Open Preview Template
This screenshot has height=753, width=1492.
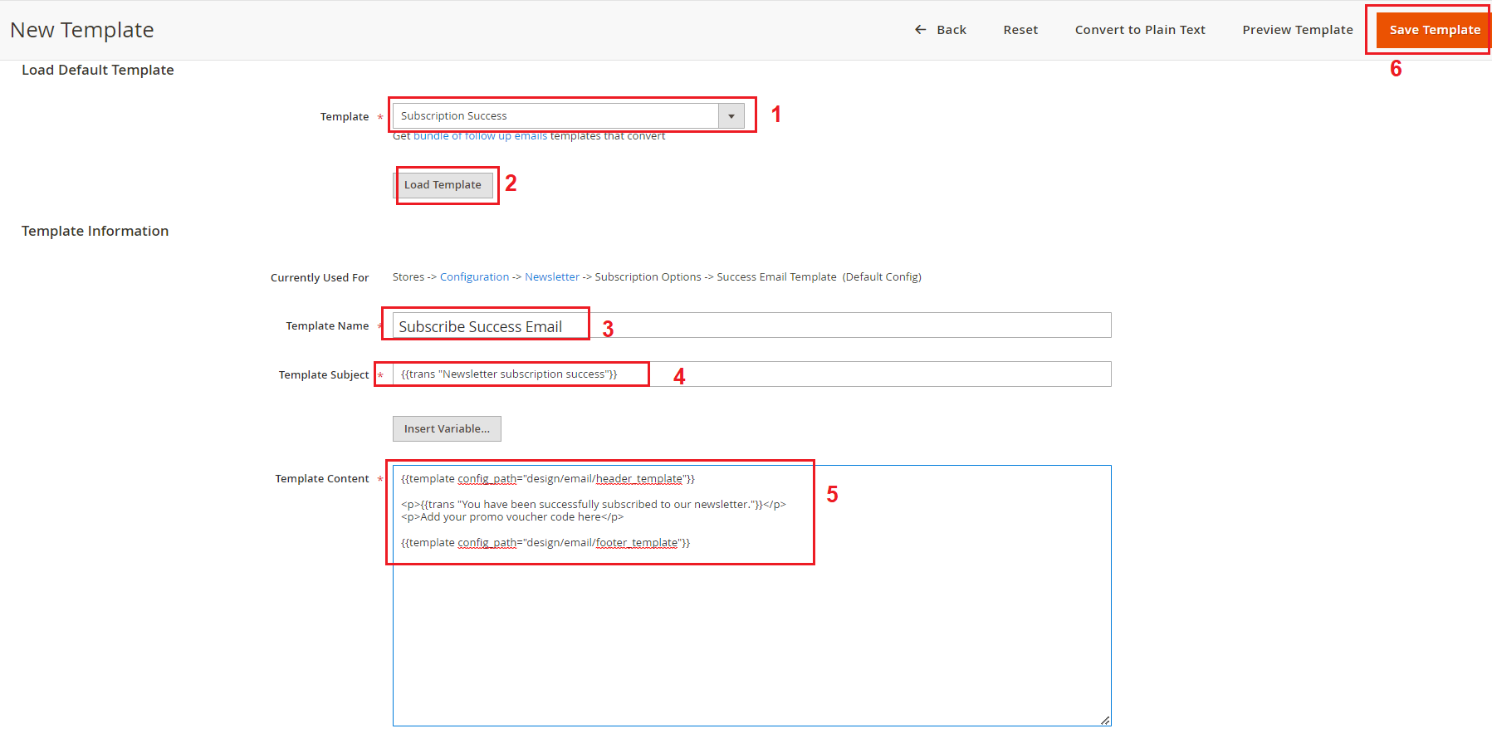pyautogui.click(x=1298, y=30)
